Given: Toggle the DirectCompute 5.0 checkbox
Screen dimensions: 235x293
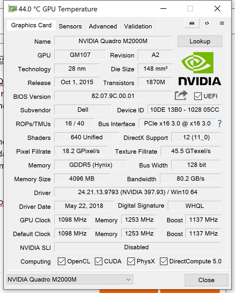Looking at the screenshot, I should (164, 261).
